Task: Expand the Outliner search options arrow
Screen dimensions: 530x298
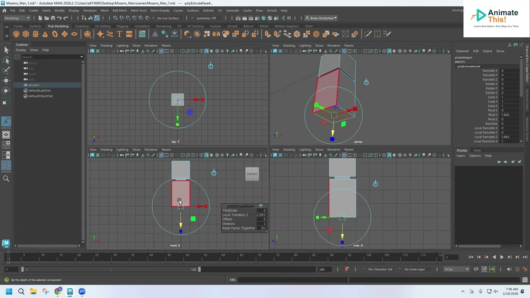Action: click(81, 57)
